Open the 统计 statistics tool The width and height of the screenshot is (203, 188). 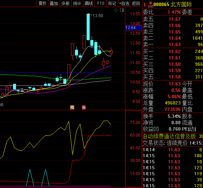click(x=77, y=4)
